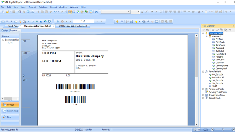
Task: Click the Groups panel button
Action: tap(10, 104)
